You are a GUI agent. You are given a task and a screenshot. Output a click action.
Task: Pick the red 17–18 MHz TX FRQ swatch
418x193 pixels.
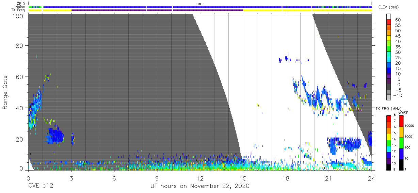pyautogui.click(x=389, y=119)
